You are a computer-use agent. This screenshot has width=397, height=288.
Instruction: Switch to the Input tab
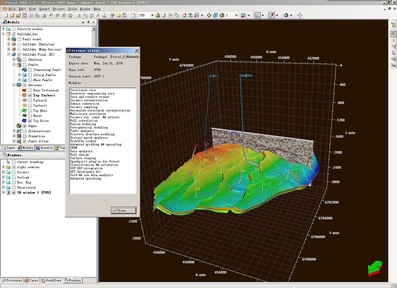point(9,148)
